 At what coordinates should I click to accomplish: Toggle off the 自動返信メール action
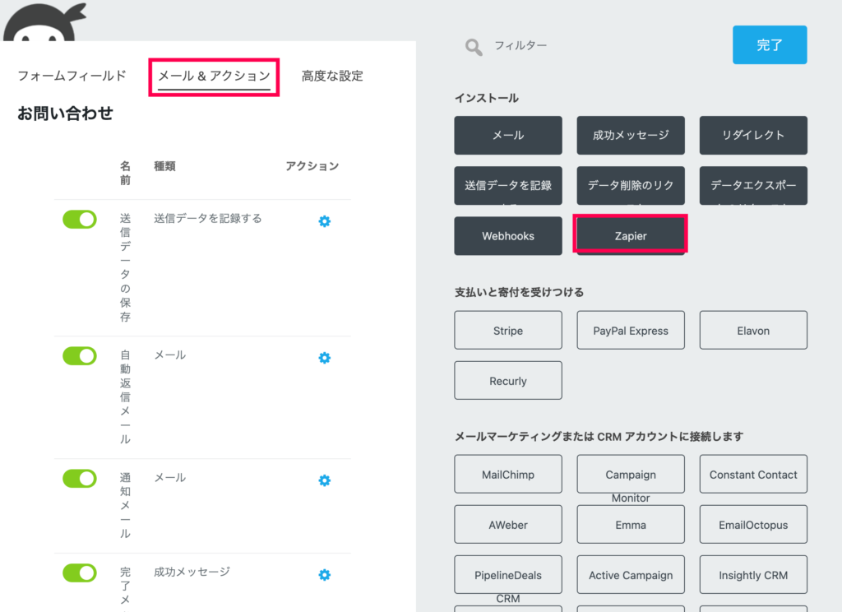click(80, 355)
